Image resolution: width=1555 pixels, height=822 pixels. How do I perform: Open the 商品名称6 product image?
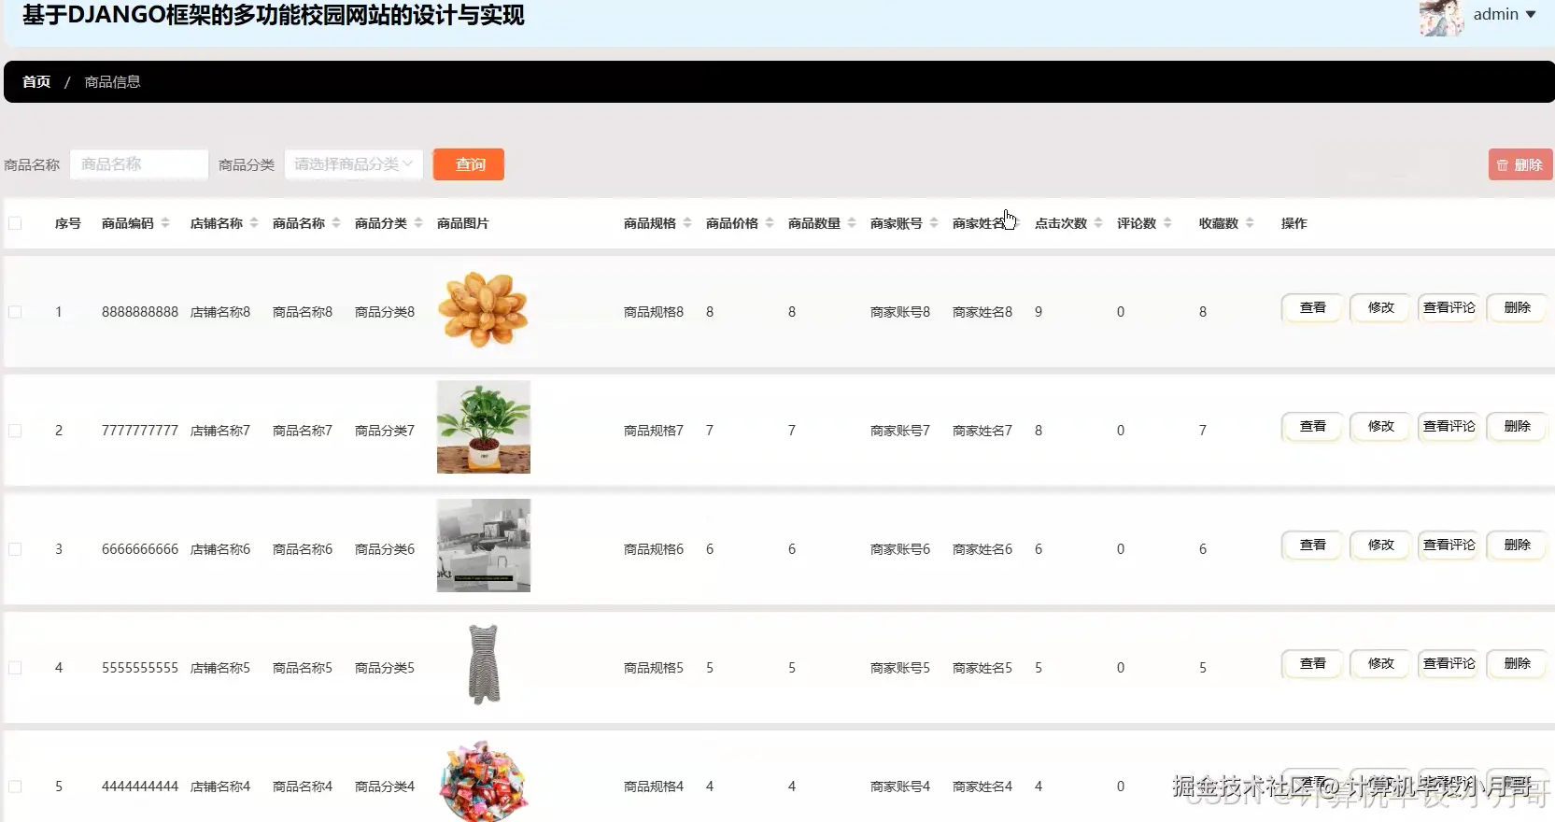(x=484, y=546)
